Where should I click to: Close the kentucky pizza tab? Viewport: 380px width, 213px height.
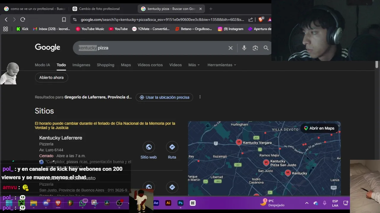[x=200, y=9]
